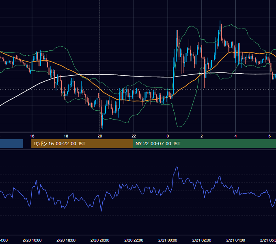Image resolution: width=276 pixels, height=244 pixels.
Task: Click the 2/20 16:00 date label
Action: (x=32, y=240)
